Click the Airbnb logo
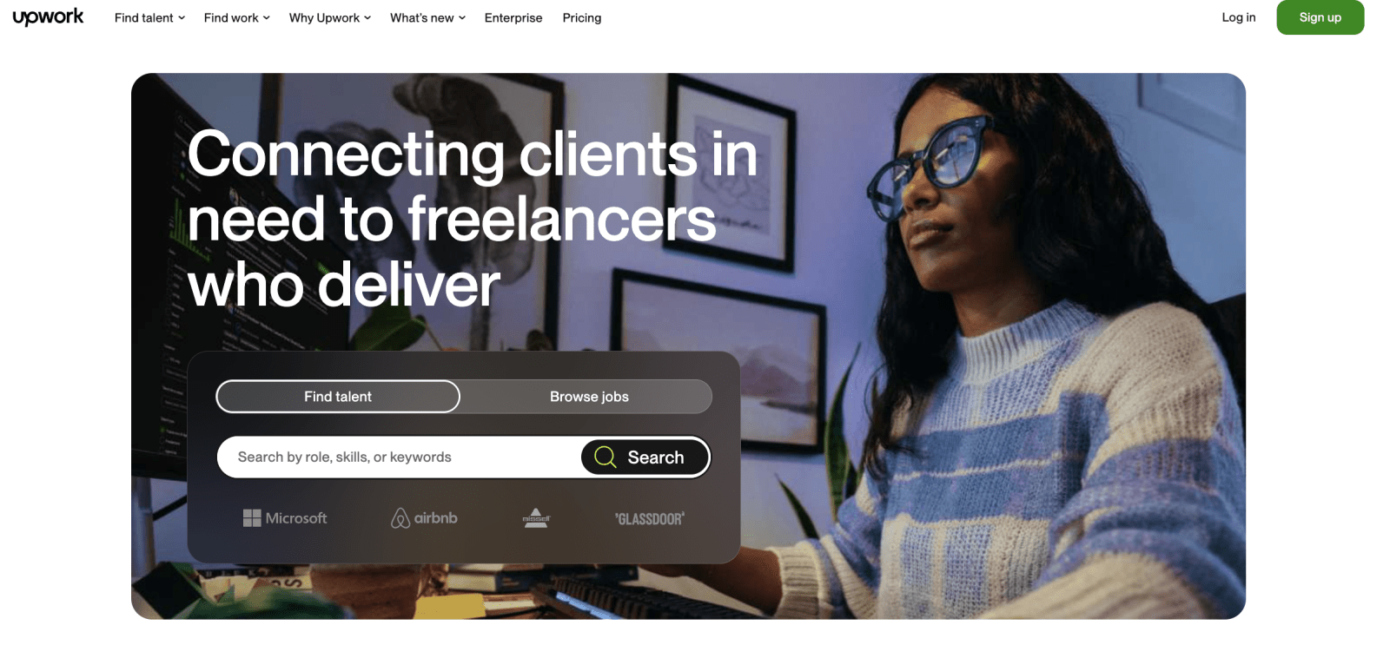This screenshot has width=1390, height=645. point(424,518)
